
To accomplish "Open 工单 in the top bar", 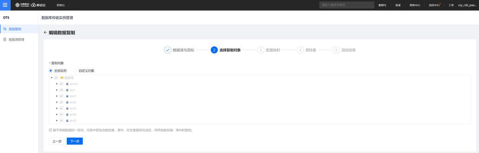I will point(451,5).
